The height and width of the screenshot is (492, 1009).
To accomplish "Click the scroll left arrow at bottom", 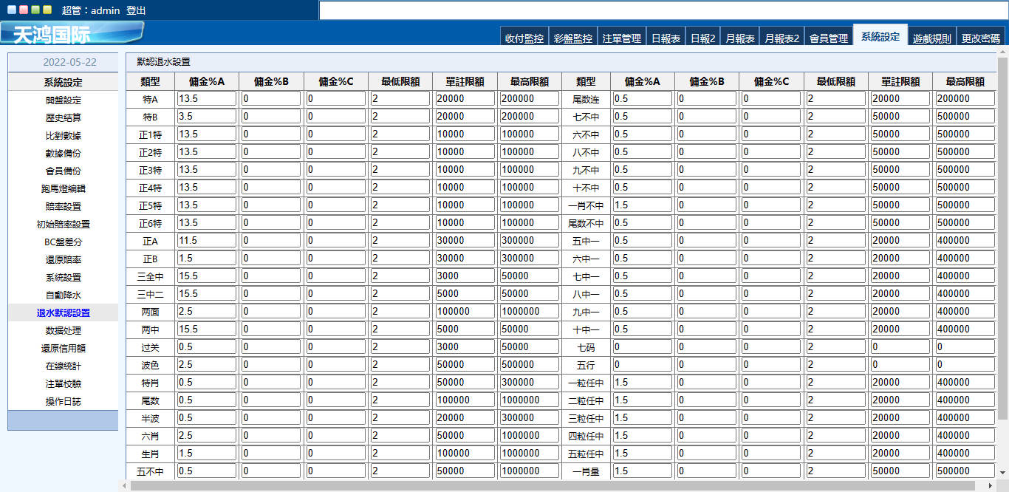I will pos(125,485).
